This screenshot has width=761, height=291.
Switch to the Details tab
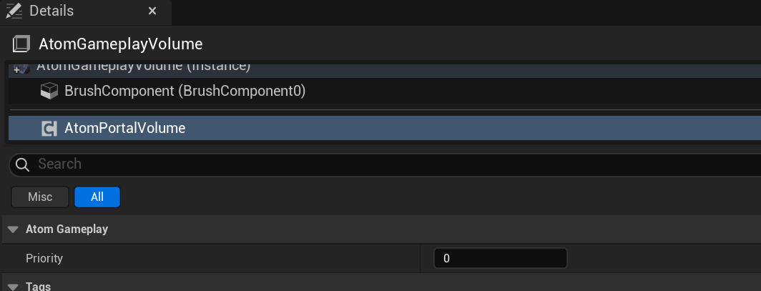point(51,11)
